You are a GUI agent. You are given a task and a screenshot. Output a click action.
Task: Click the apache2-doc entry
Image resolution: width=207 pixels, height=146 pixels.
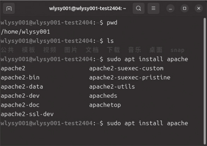[x=20, y=105]
